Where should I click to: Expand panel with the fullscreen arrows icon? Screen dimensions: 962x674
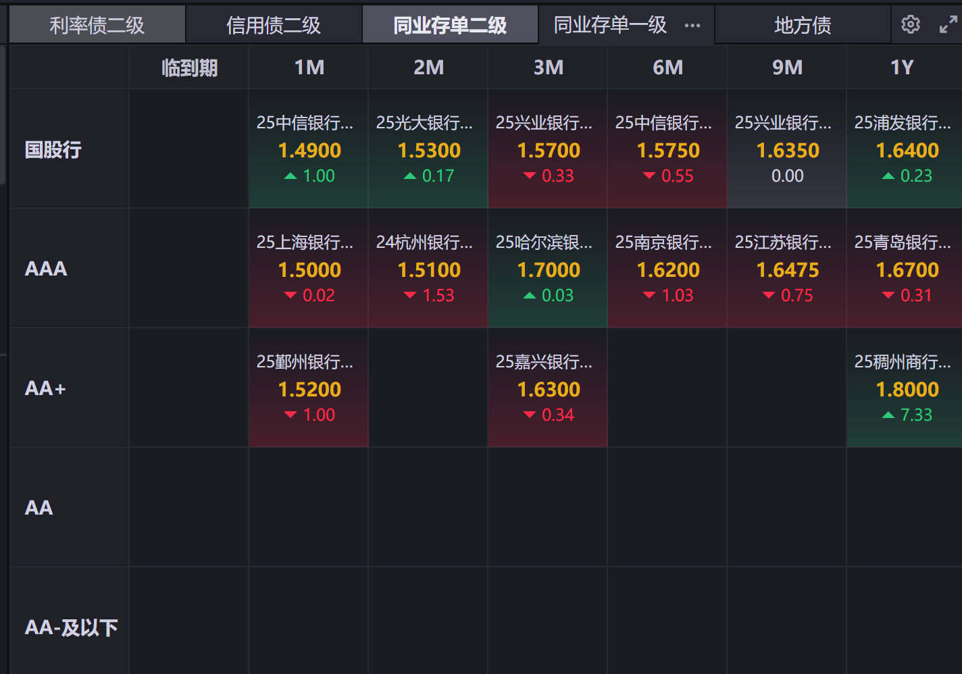coord(948,25)
